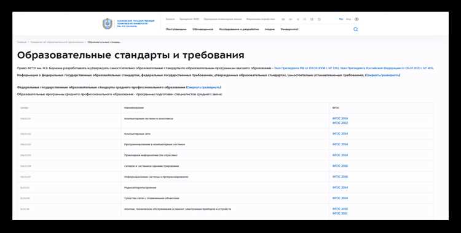Screen dimensions: 461x233
Task: Toggle the visually impaired eye icon
Action: (x=357, y=19)
